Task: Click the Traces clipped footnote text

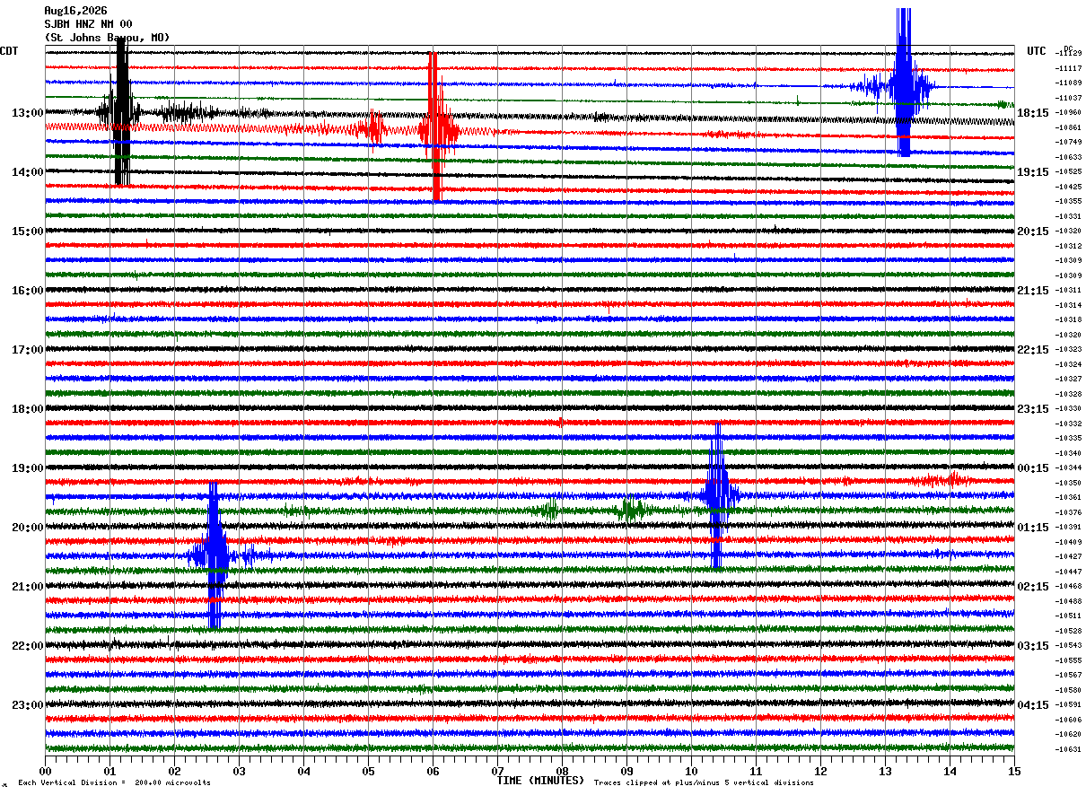Action: [x=704, y=782]
